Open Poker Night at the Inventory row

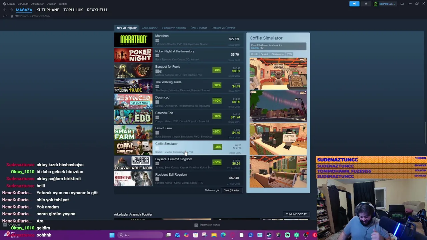point(179,55)
